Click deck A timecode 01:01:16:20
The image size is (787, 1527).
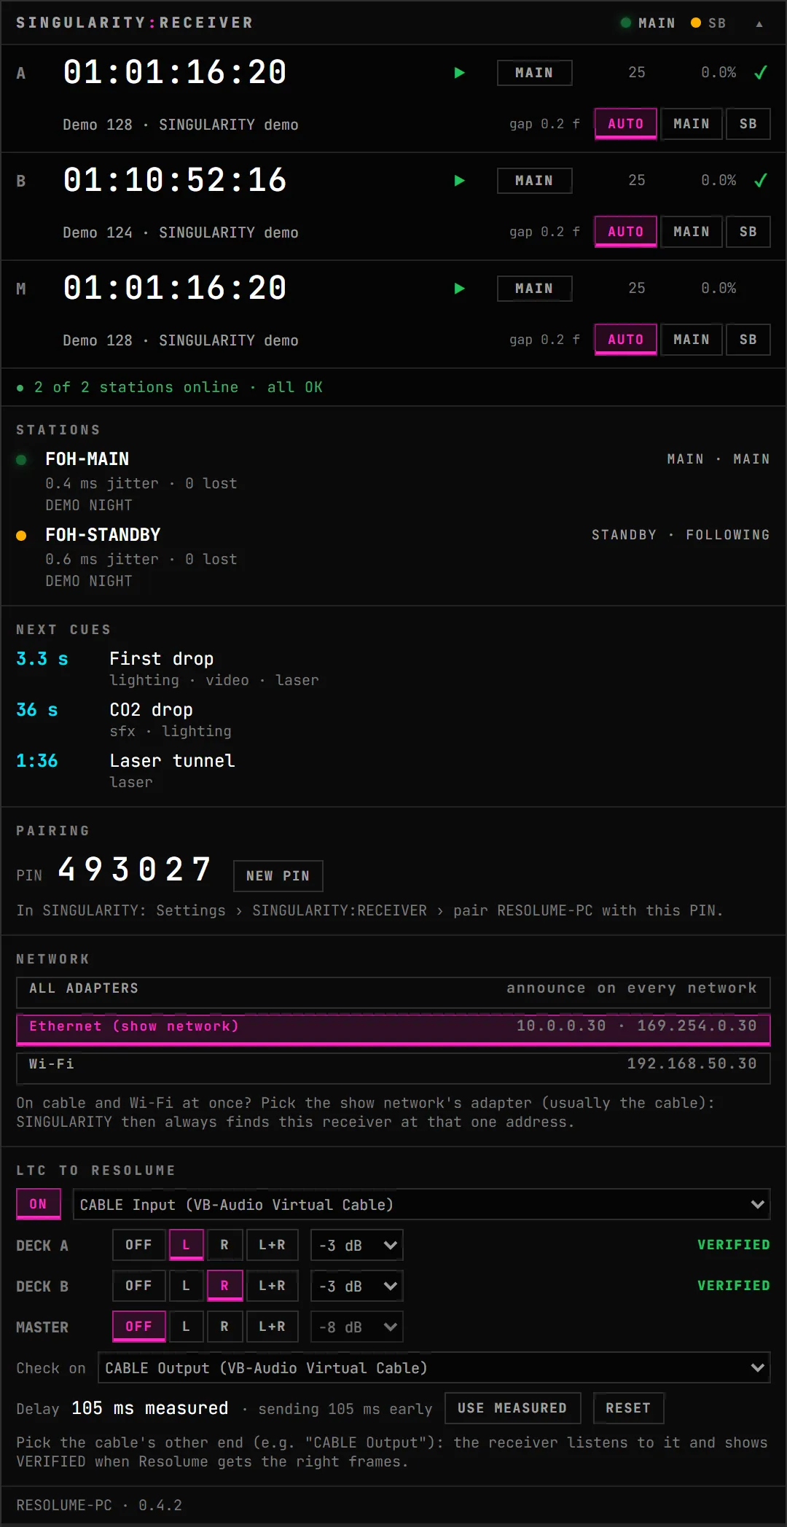tap(175, 72)
